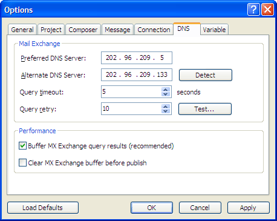Click the 'Preferred DNS Server:' label
Viewport: 277px width, 221px height.
click(x=53, y=58)
